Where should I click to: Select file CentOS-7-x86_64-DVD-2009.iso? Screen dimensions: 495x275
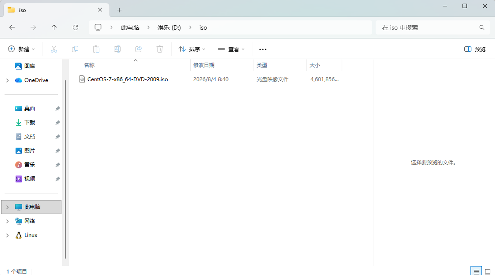tap(127, 79)
